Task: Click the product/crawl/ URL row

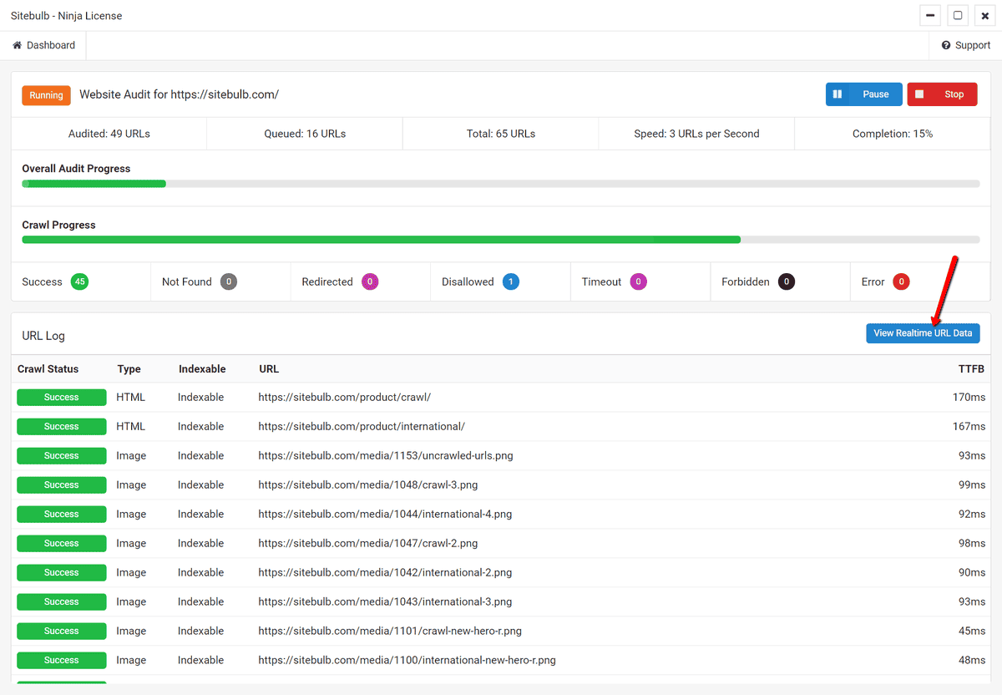Action: point(501,398)
